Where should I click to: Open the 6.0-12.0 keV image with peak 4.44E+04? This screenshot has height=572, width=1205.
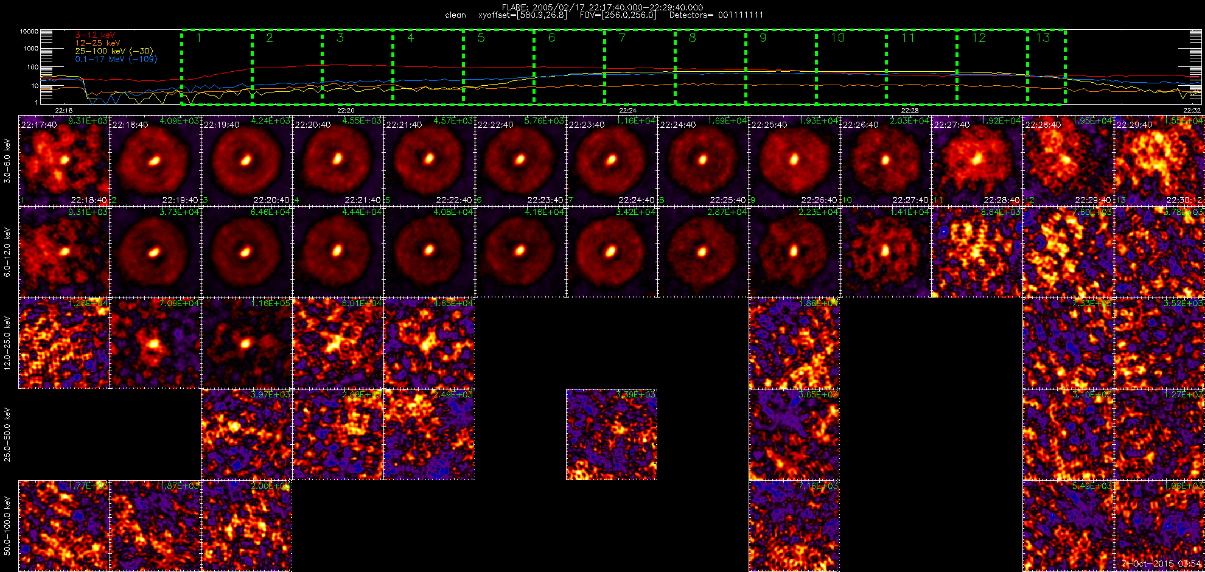tap(338, 252)
